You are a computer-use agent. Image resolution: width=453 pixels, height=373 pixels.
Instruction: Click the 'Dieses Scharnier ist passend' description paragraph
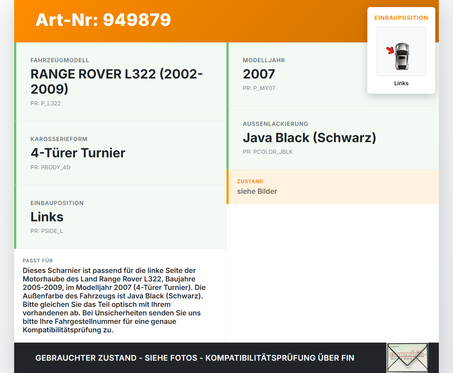pos(114,300)
